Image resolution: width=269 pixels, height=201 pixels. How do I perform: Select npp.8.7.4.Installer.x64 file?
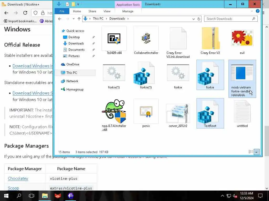tap(114, 115)
